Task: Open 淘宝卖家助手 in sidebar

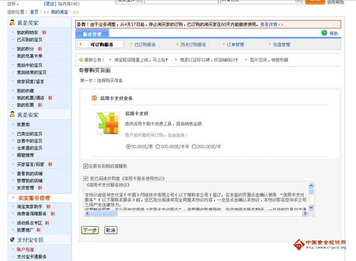Action: point(29,207)
